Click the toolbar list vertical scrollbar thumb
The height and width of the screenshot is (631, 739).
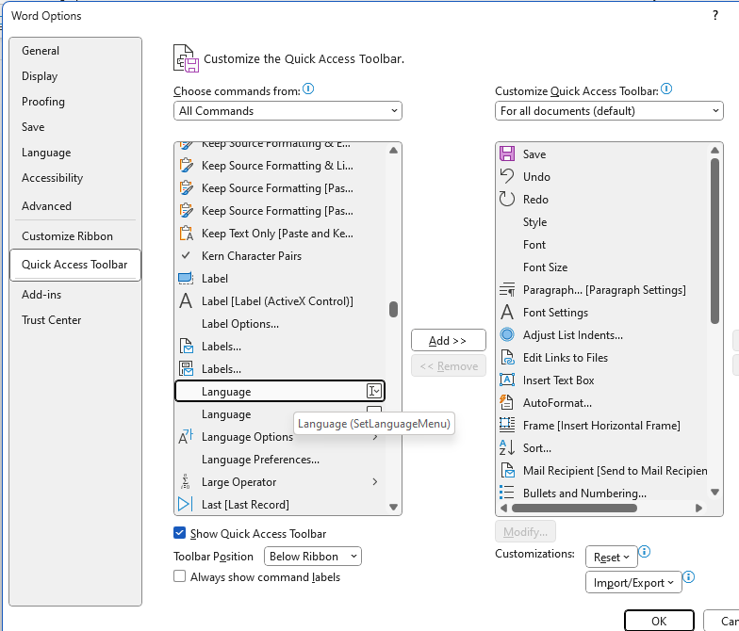(x=714, y=241)
